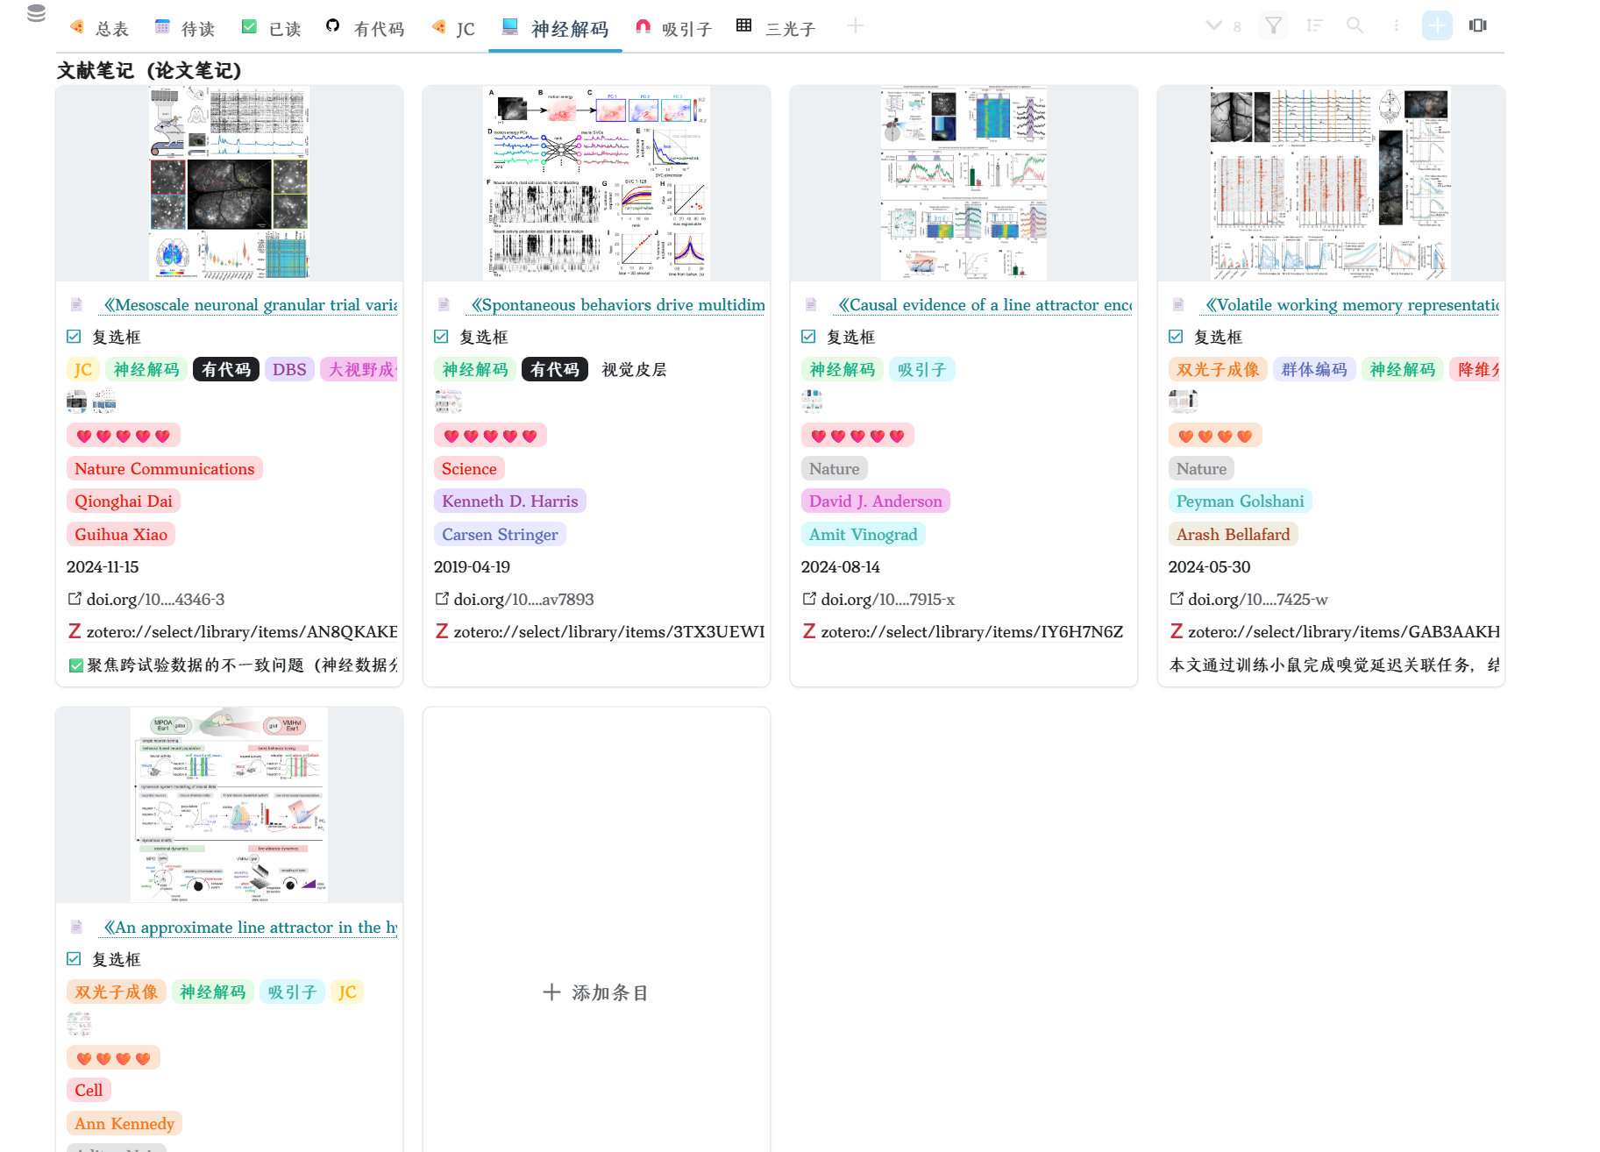
Task: Open Zotero link for Causal evidence paper
Action: 971,632
